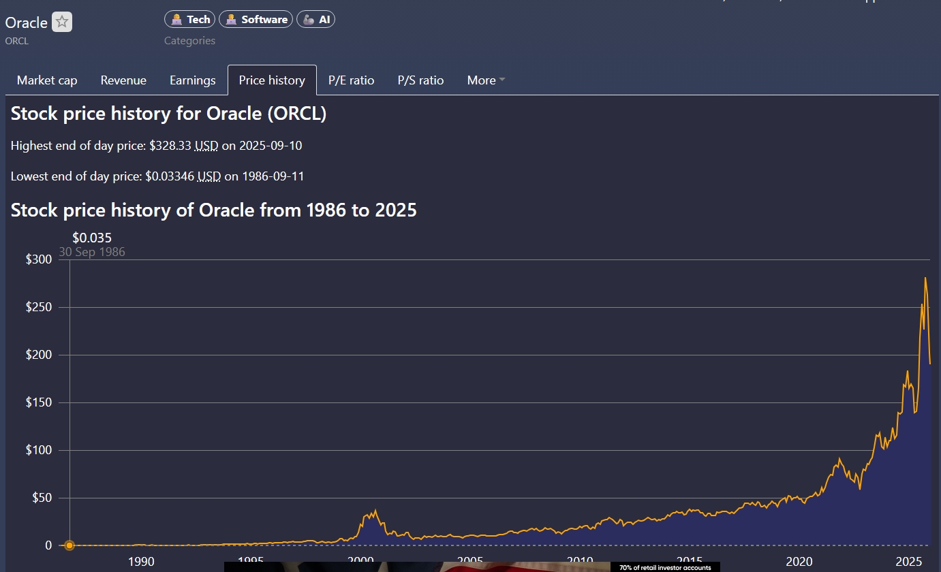The image size is (941, 572).
Task: Click the Stock price history for Oracle heading
Action: [x=168, y=114]
